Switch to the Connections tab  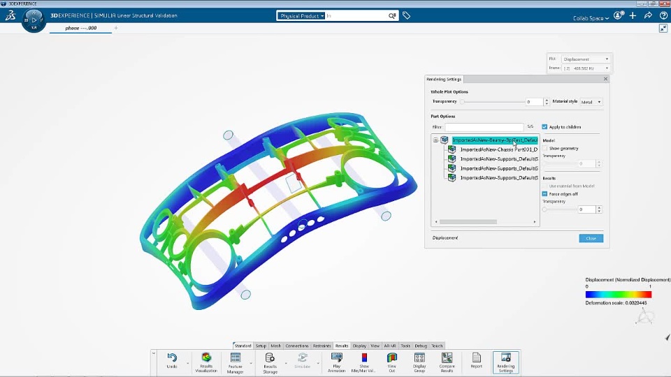pyautogui.click(x=296, y=346)
